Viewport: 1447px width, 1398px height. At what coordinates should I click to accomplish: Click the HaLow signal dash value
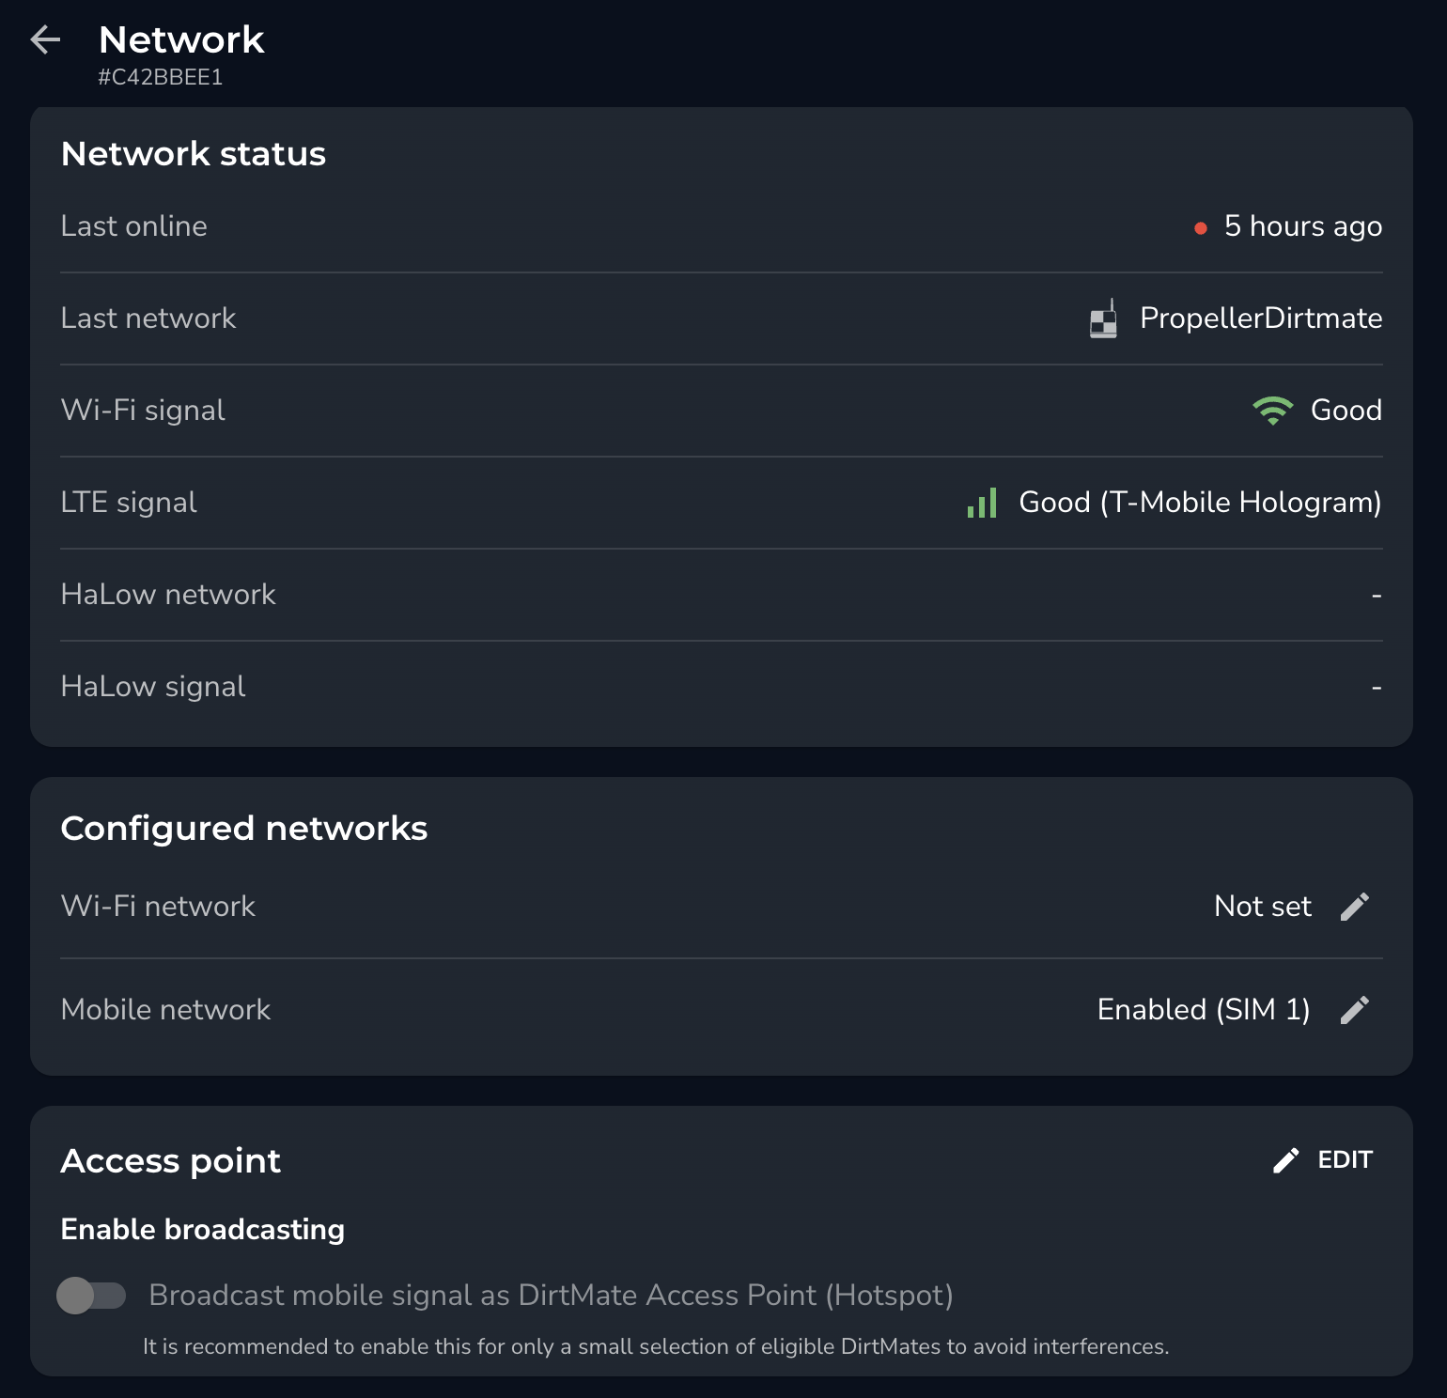pos(1377,688)
